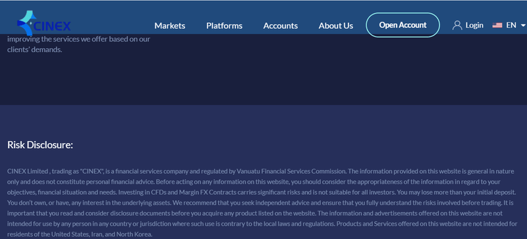Viewport: 527px width, 239px height.
Task: Open the Markets menu
Action: click(x=170, y=26)
